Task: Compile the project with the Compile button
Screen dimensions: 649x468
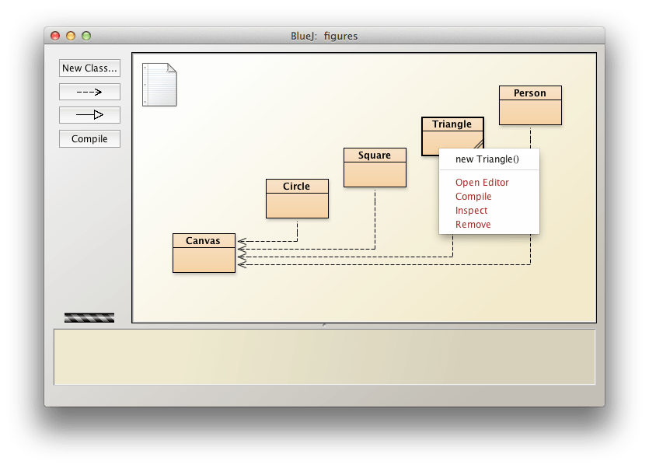Action: (x=89, y=138)
